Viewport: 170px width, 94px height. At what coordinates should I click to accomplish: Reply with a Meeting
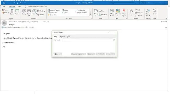(41, 11)
